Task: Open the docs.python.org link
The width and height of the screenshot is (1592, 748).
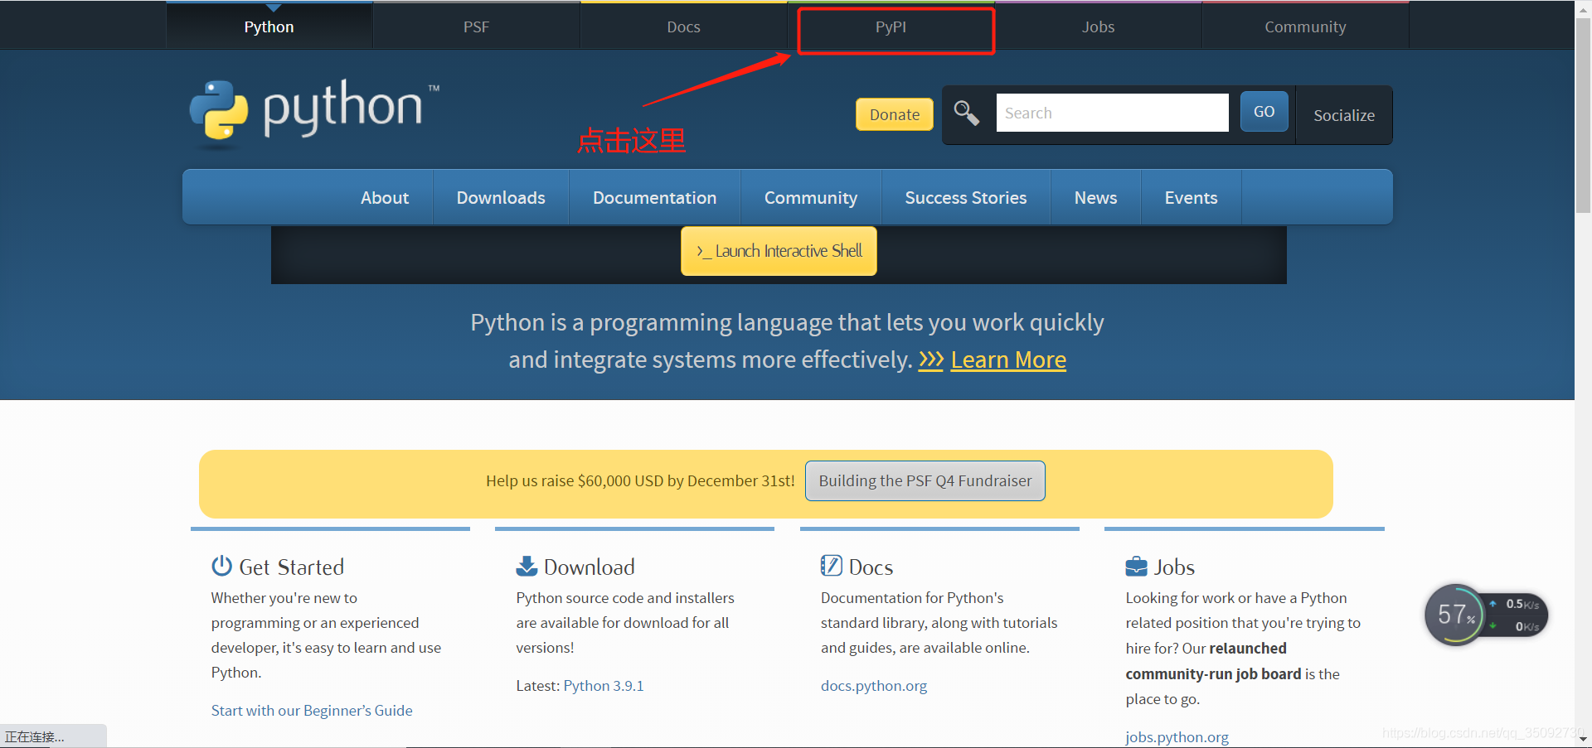Action: [874, 686]
